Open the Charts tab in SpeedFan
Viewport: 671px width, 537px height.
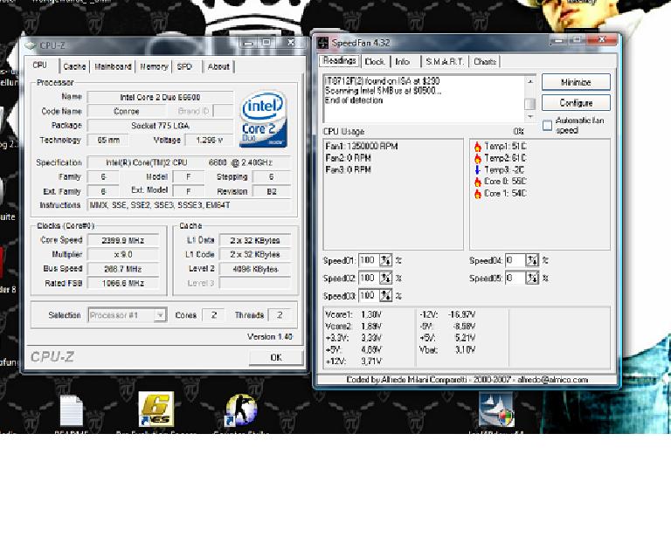coord(484,62)
